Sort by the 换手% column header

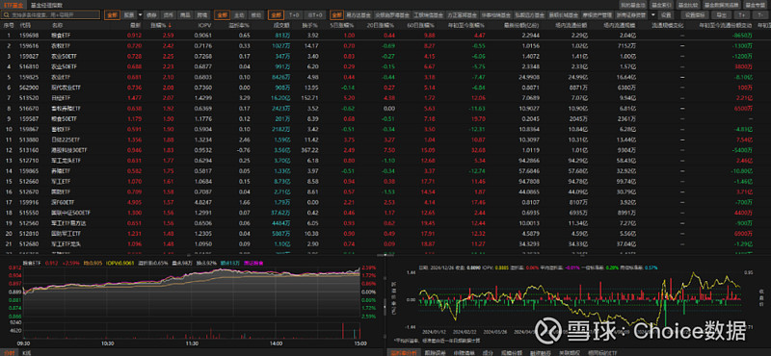(x=311, y=25)
